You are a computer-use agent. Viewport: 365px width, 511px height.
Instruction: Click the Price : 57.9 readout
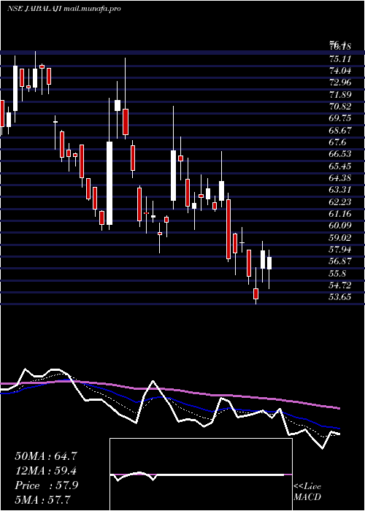46,485
